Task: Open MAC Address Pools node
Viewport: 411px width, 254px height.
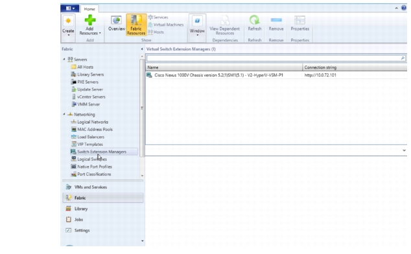Action: pos(92,129)
